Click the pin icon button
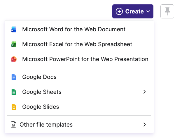The image size is (182, 138). tap(167, 11)
